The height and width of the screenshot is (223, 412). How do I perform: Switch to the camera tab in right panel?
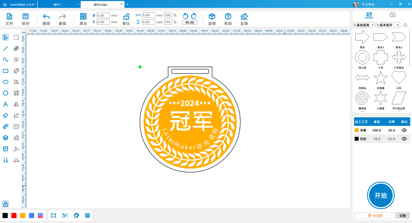392,15
